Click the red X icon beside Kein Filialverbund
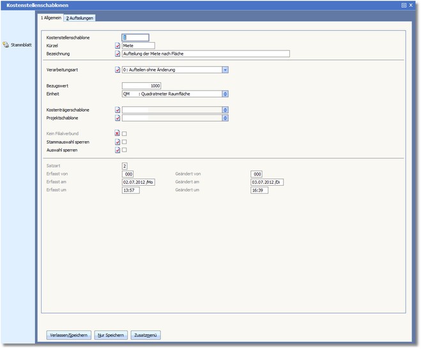This screenshot has height=349, width=421. (x=118, y=133)
